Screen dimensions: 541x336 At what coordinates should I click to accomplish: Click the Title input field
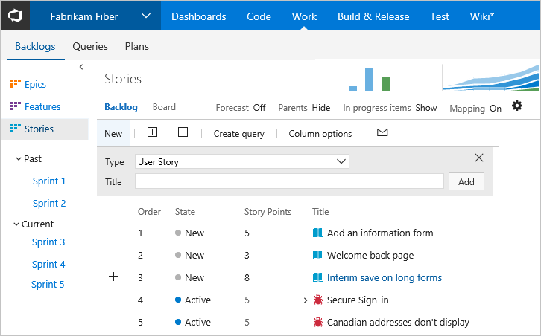289,181
